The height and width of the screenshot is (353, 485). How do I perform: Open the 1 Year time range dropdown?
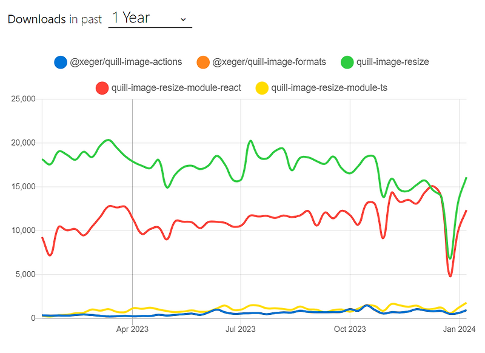click(150, 19)
